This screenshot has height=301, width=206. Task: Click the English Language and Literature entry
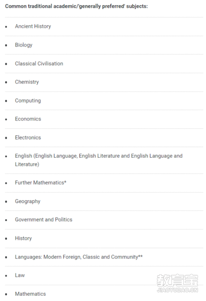99,160
